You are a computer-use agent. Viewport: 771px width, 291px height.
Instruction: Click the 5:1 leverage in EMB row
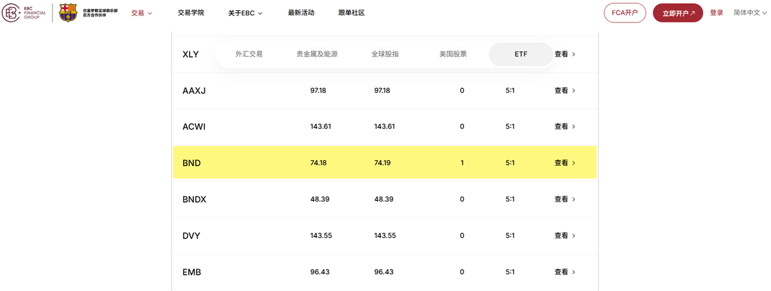510,272
